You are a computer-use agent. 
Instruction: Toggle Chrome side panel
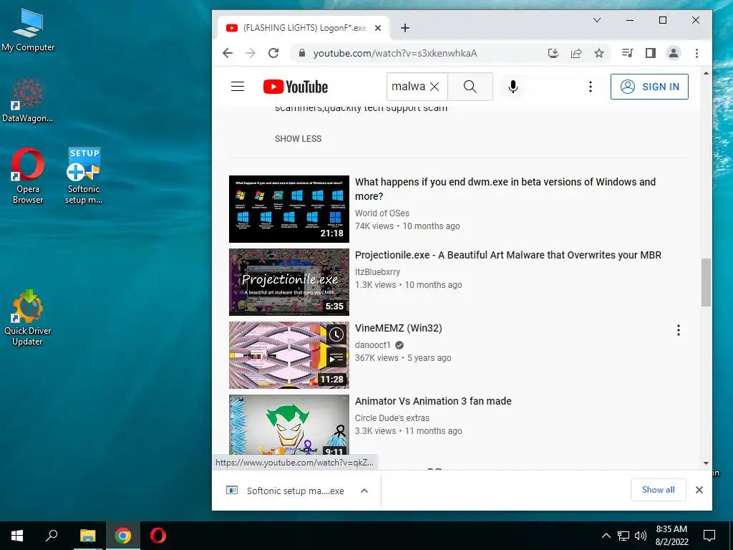coord(650,53)
